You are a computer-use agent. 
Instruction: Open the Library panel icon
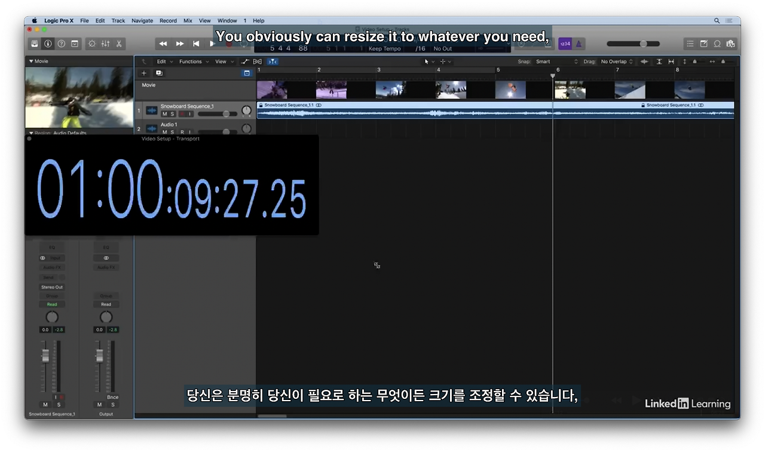tap(35, 44)
